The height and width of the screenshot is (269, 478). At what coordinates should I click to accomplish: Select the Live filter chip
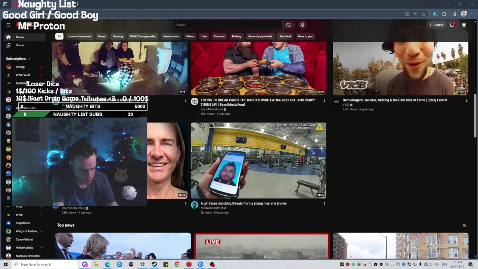click(x=204, y=36)
